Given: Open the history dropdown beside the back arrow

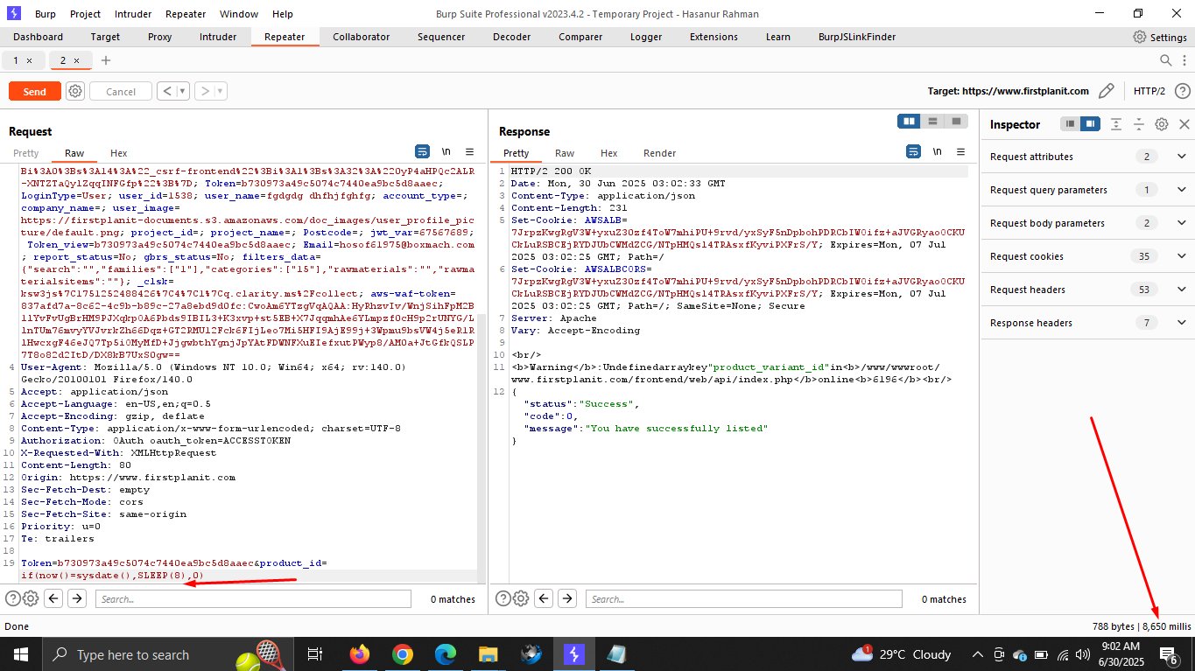Looking at the screenshot, I should 183,91.
